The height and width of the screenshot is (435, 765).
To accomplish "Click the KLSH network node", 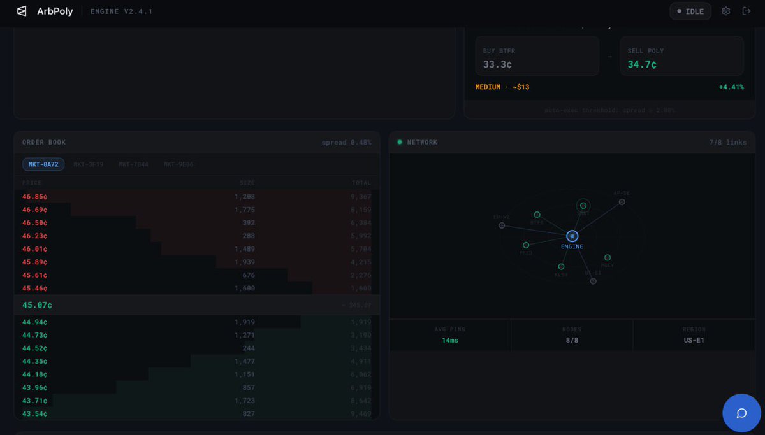I will click(562, 266).
